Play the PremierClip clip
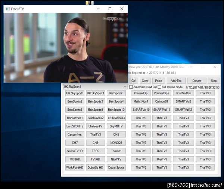 tap(141, 93)
